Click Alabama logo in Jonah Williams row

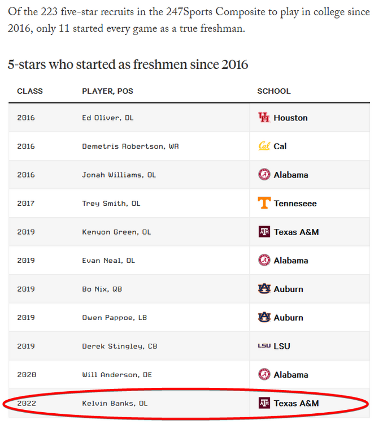(x=264, y=175)
